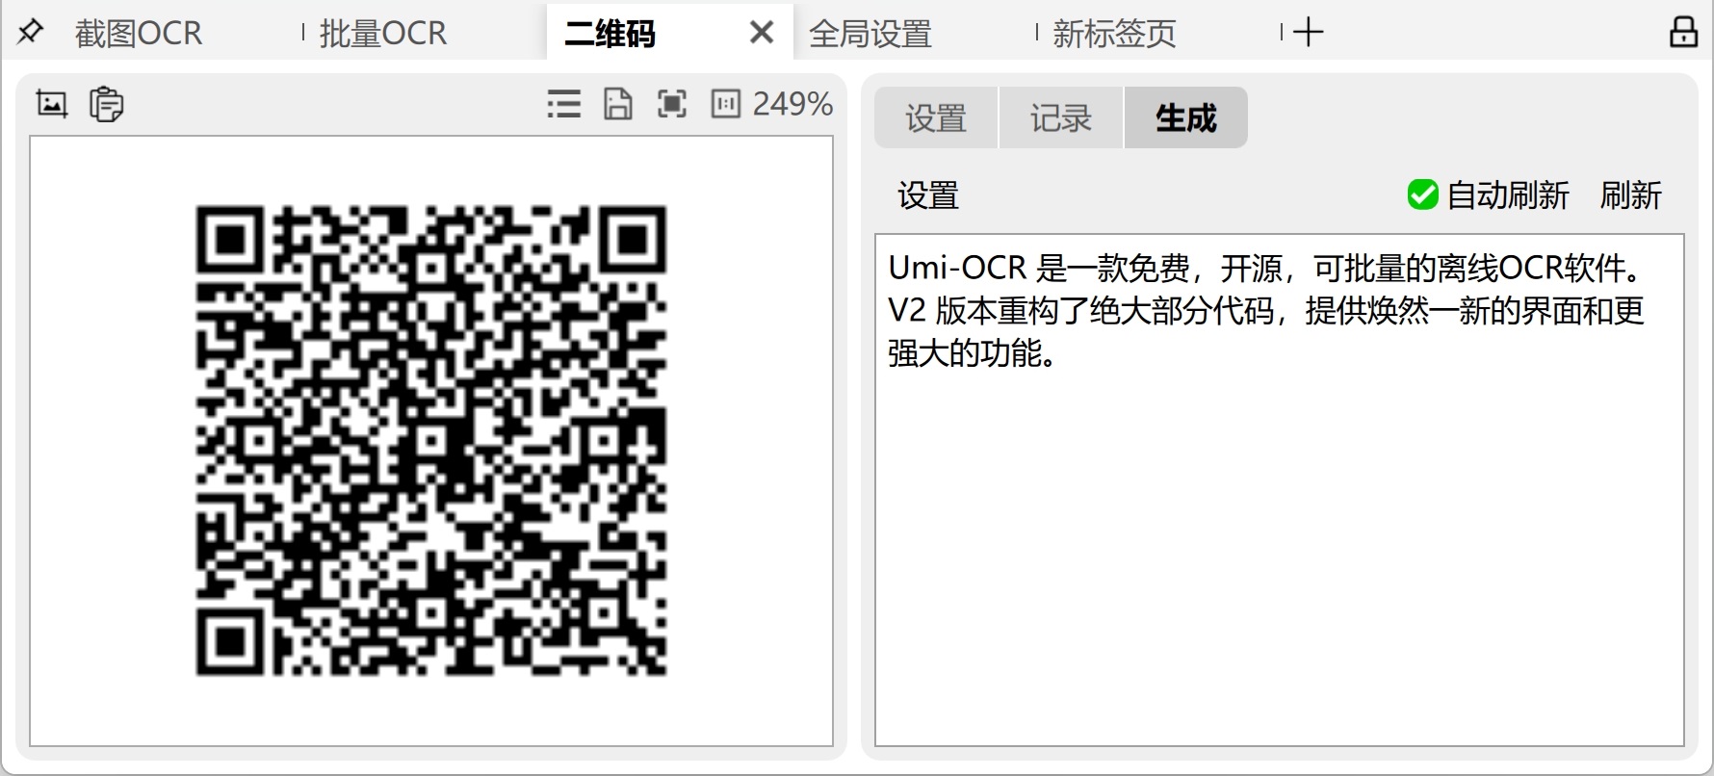1714x776 pixels.
Task: Open image file icon above QR preview
Action: pyautogui.click(x=52, y=103)
